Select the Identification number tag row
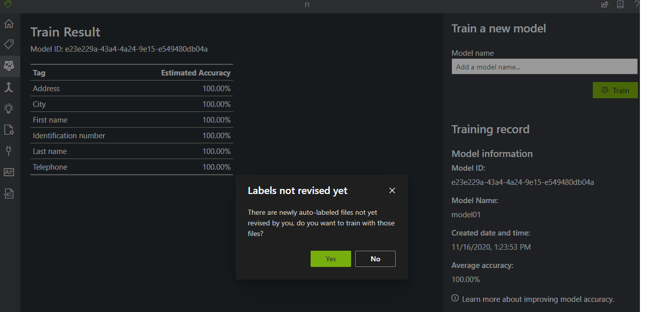This screenshot has width=645, height=312. click(132, 135)
